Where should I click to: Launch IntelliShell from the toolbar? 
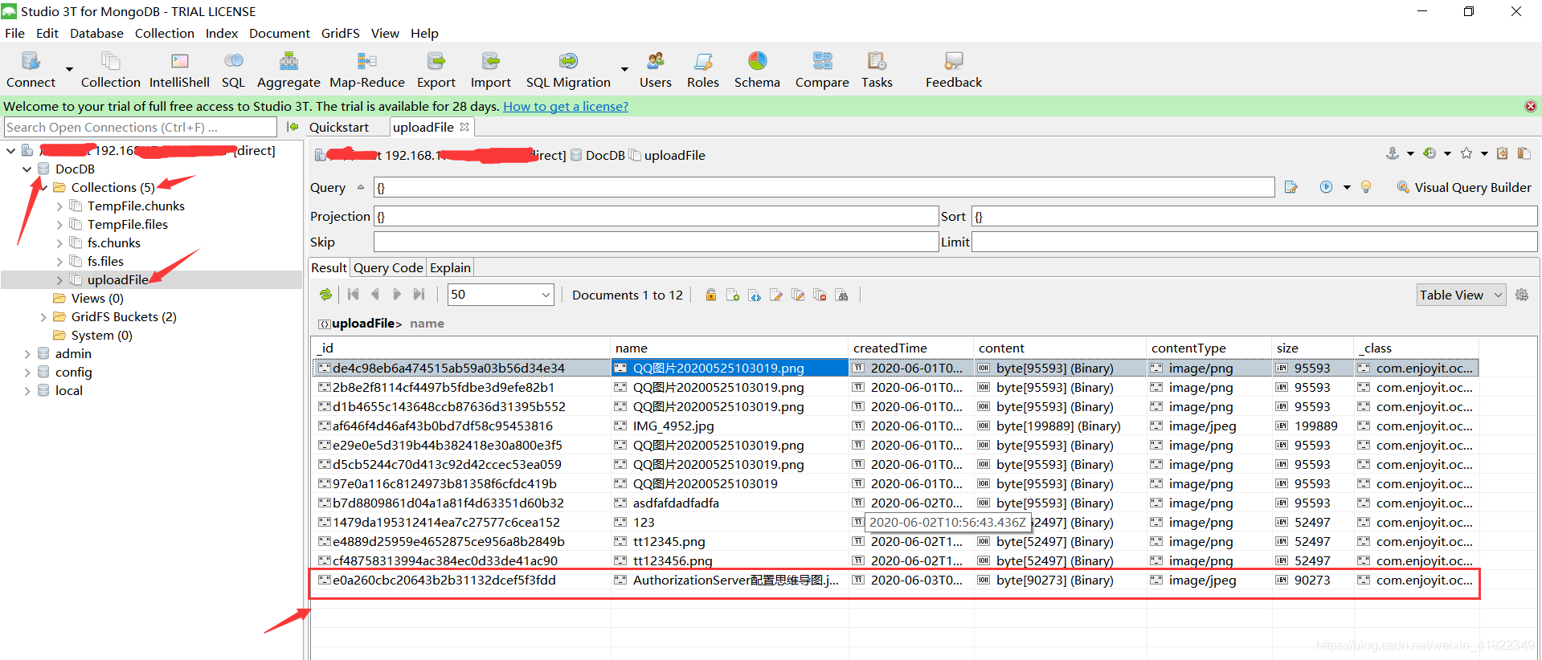click(x=179, y=70)
